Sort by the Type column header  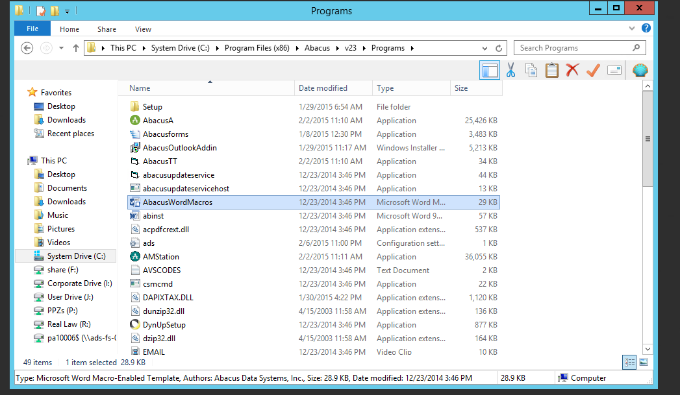point(411,88)
